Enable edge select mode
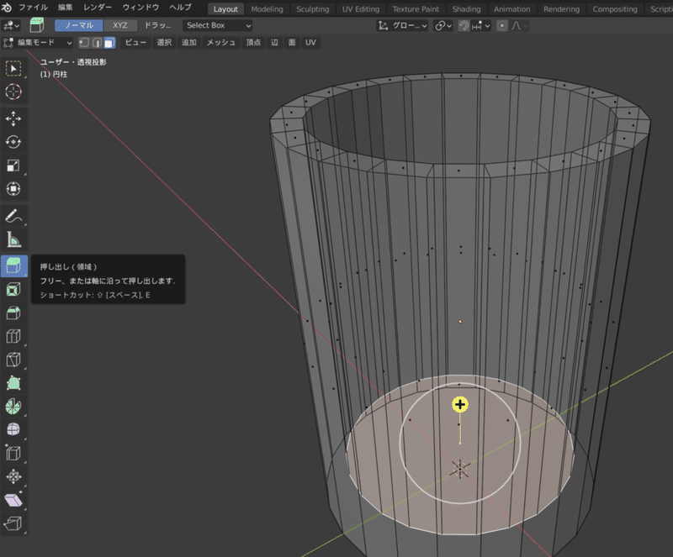Viewport: 673px width, 557px height. pyautogui.click(x=98, y=43)
